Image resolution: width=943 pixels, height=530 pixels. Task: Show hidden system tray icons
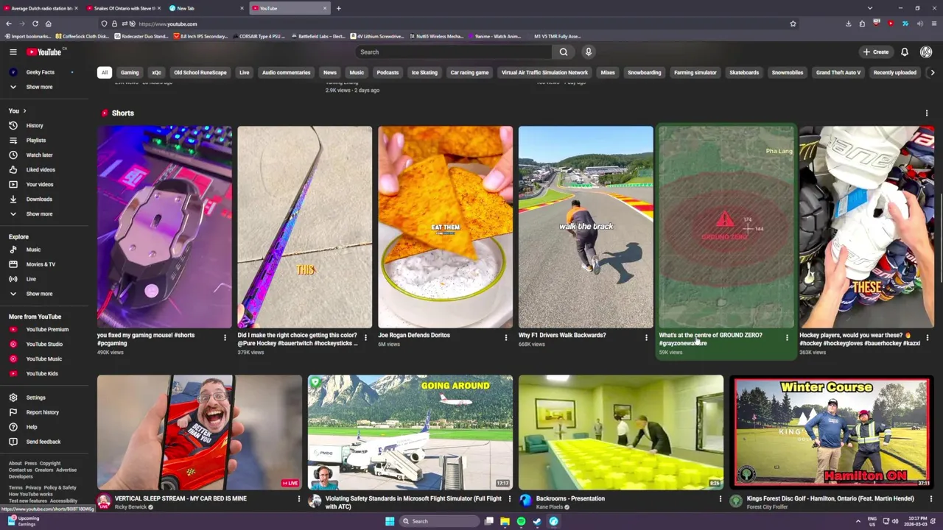[x=858, y=521]
